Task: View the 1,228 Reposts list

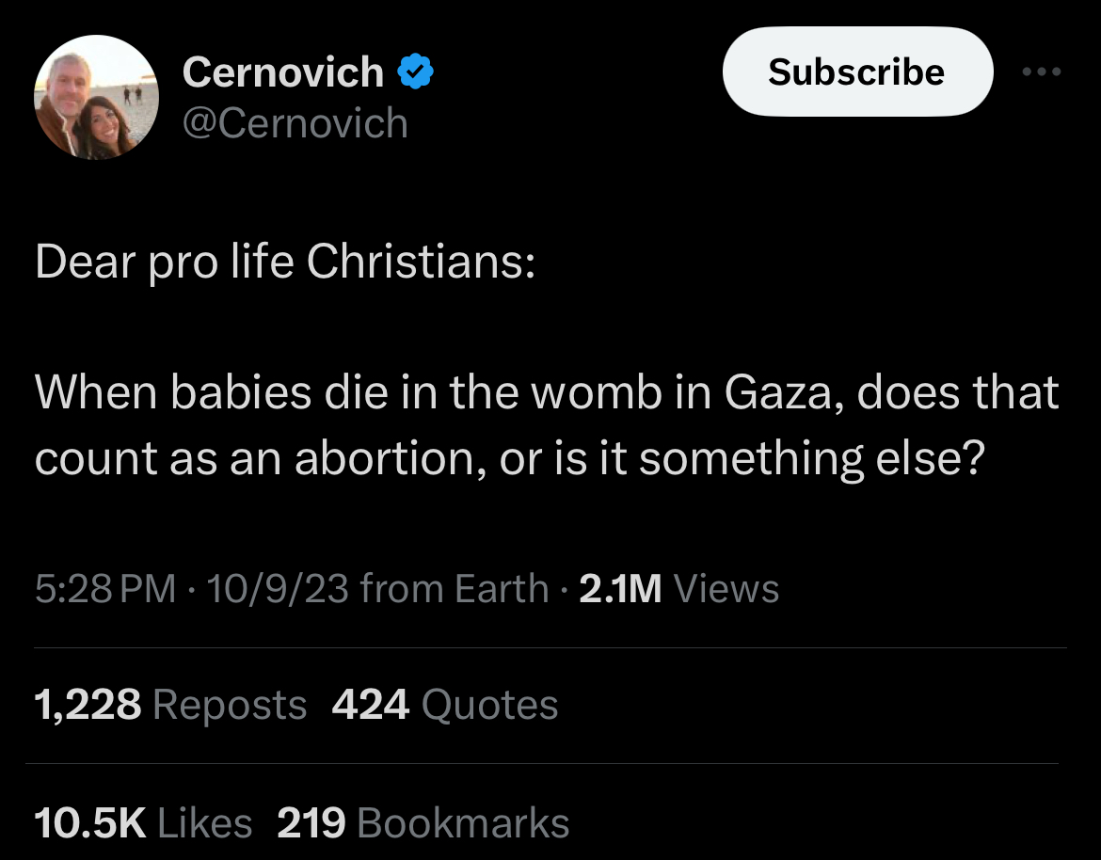Action: pos(170,704)
